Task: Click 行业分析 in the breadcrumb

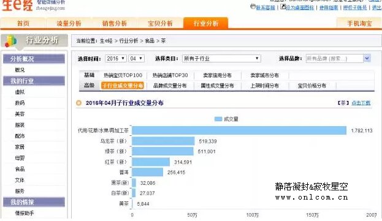Action: (129, 41)
